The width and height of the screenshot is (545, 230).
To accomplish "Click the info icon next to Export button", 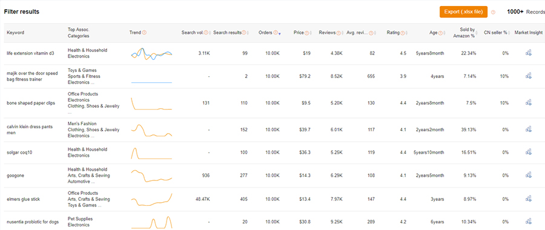I will [493, 12].
